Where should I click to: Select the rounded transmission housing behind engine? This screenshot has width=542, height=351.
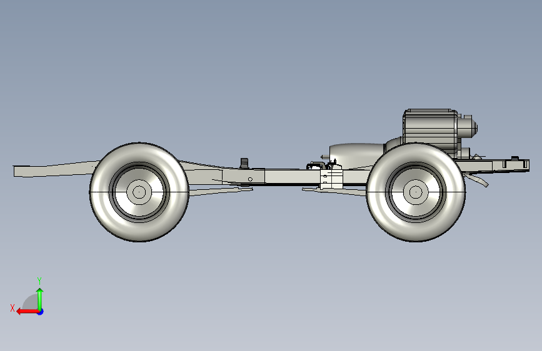tap(357, 156)
